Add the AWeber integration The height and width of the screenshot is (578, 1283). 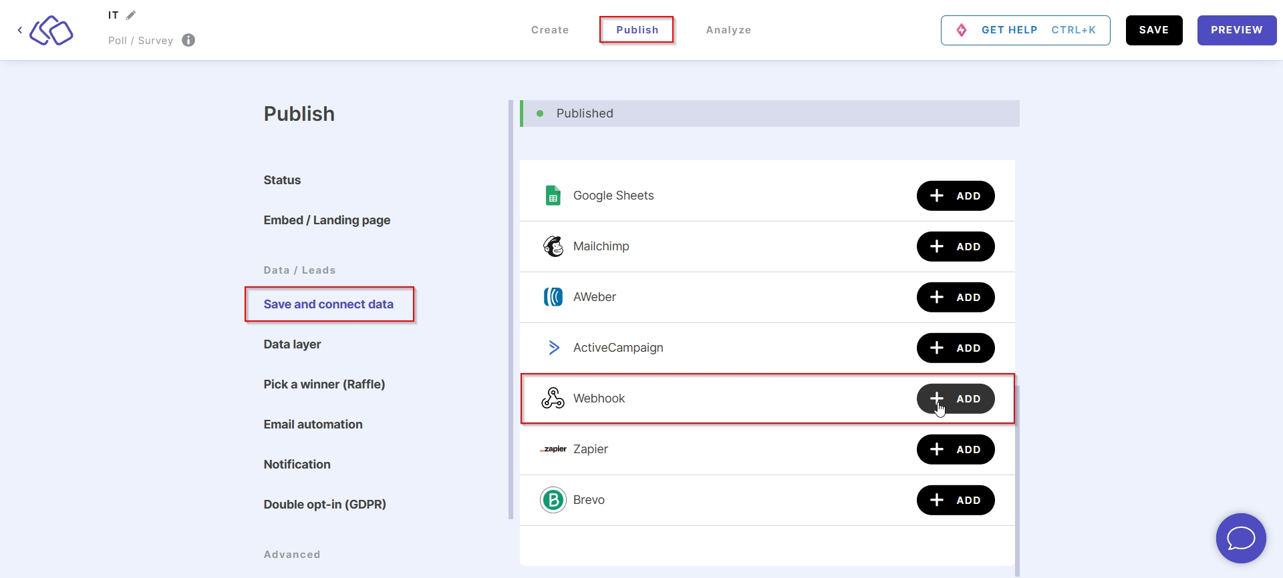tap(956, 297)
